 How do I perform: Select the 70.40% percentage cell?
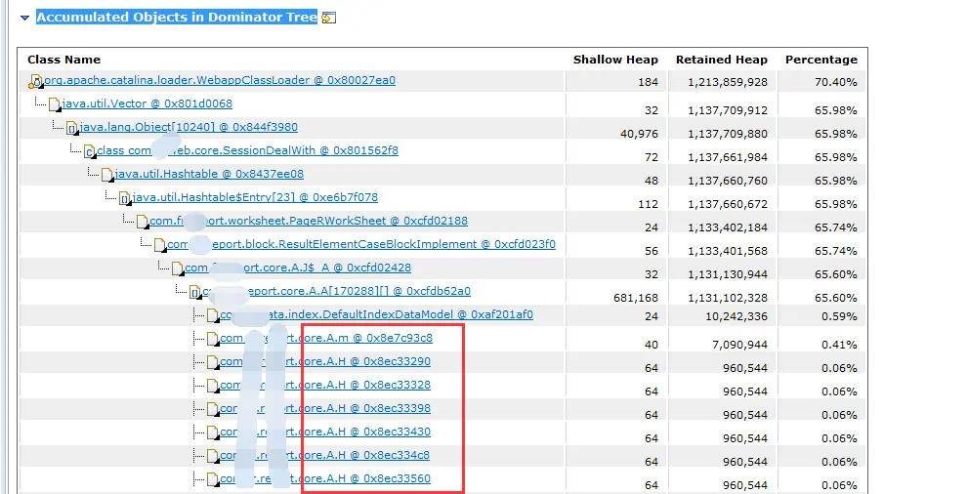[836, 82]
